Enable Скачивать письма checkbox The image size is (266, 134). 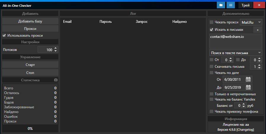[211, 66]
